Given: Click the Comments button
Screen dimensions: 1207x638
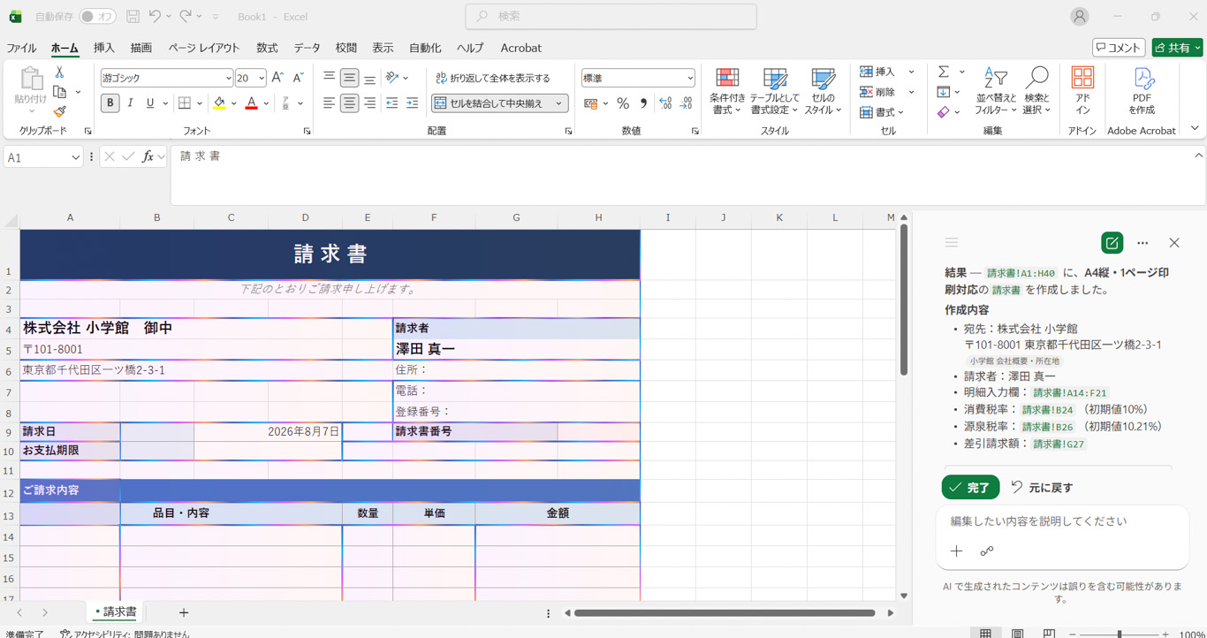Looking at the screenshot, I should [1119, 48].
